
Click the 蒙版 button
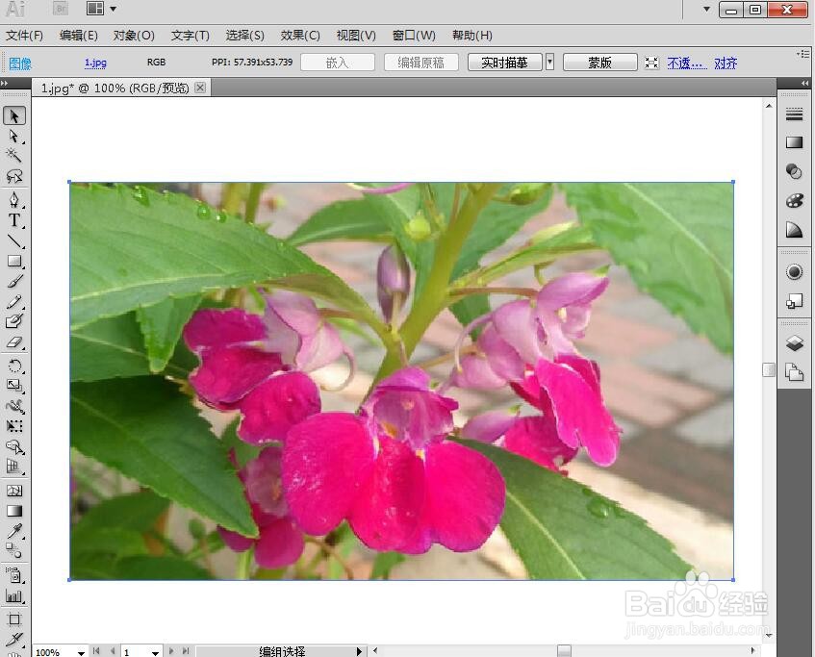coord(599,63)
